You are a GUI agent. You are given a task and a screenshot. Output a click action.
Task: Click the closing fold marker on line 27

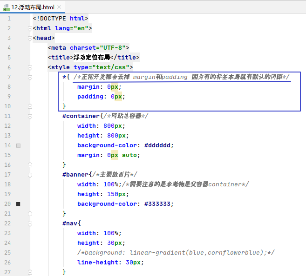(x=30, y=272)
